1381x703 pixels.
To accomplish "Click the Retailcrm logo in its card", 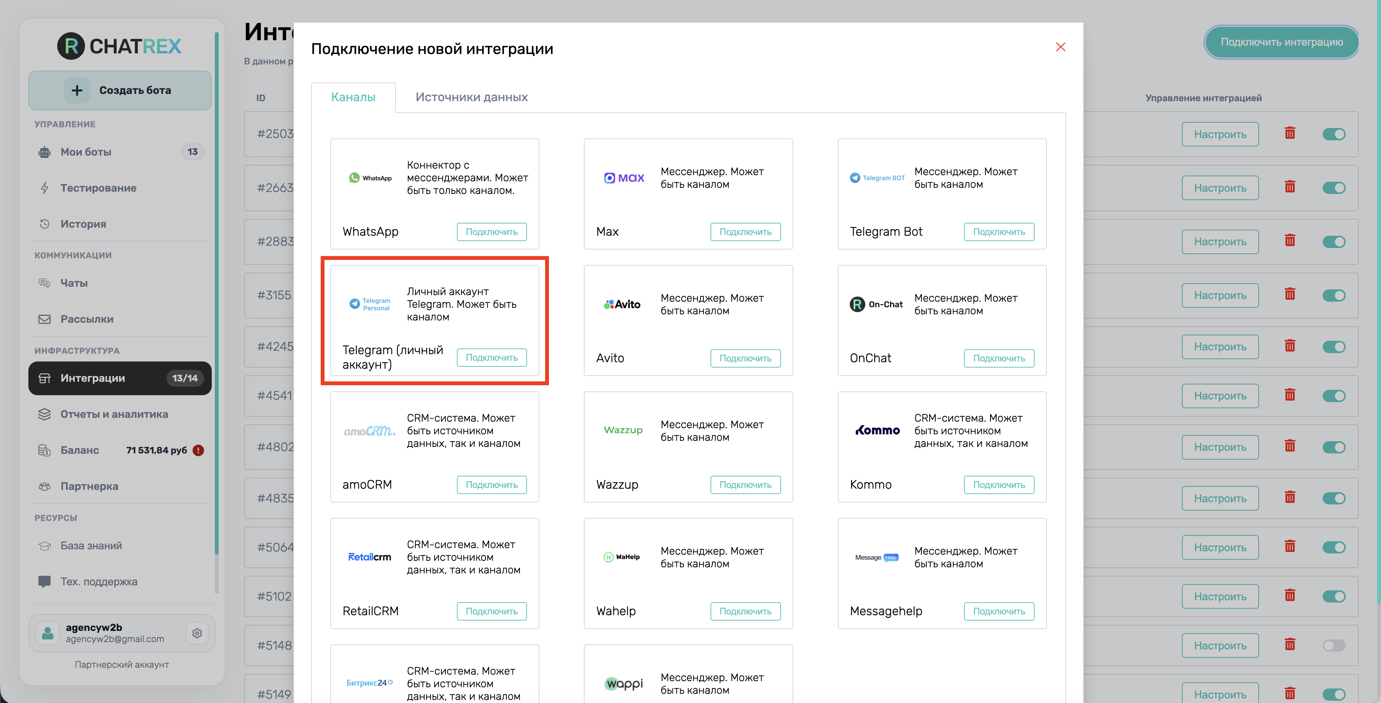I will click(x=369, y=557).
